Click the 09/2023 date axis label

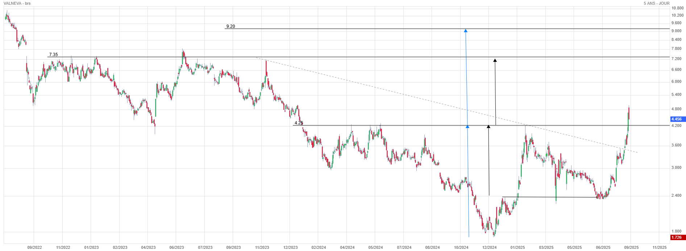pos(233,247)
